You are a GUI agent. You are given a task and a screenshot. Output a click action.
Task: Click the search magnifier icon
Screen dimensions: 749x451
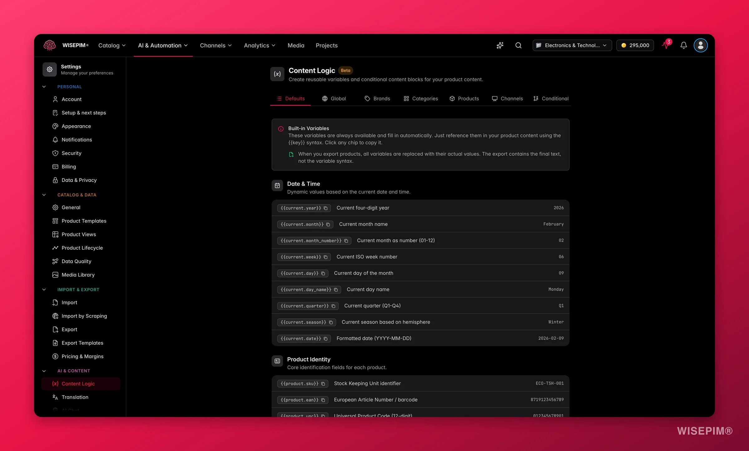(518, 45)
